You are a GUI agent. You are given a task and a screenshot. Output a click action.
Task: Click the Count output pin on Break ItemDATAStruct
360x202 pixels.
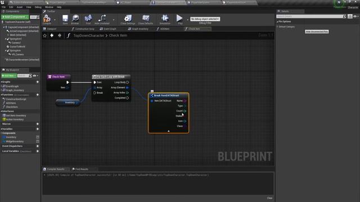[185, 111]
